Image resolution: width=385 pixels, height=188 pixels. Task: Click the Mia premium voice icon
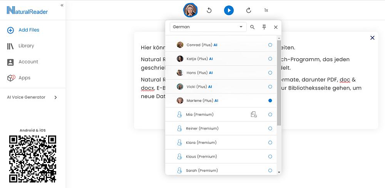[179, 115]
